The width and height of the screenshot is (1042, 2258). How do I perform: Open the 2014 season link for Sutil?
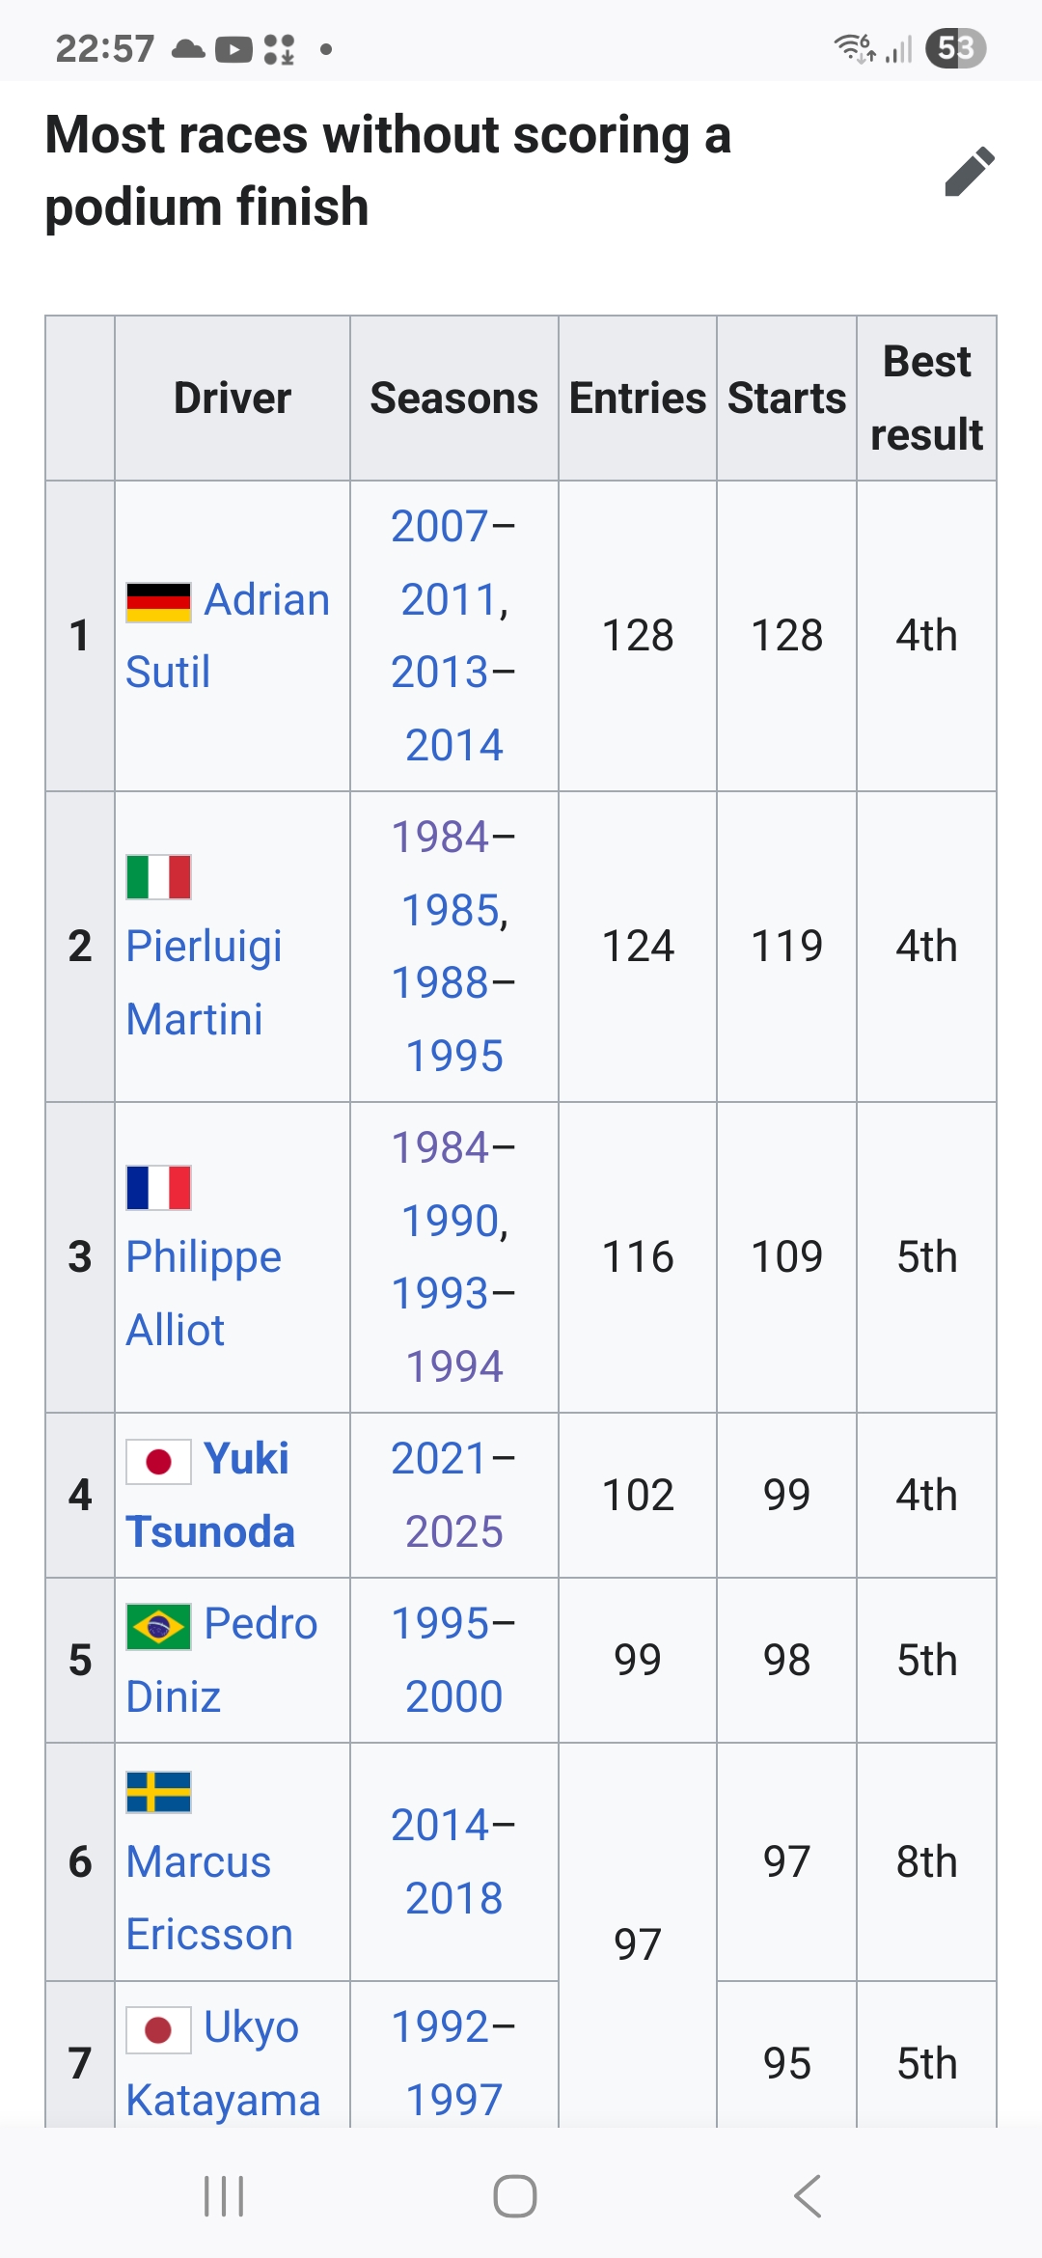point(454,746)
